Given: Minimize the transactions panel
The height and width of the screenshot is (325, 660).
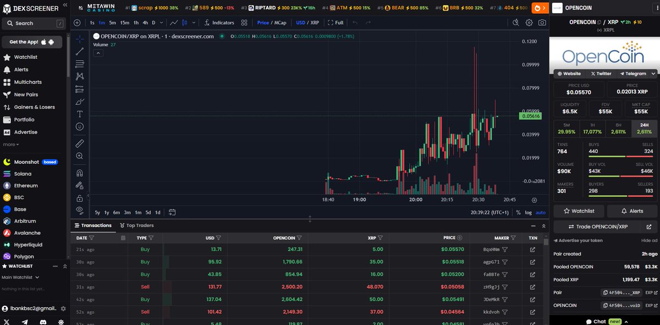Looking at the screenshot, I should tap(532, 225).
